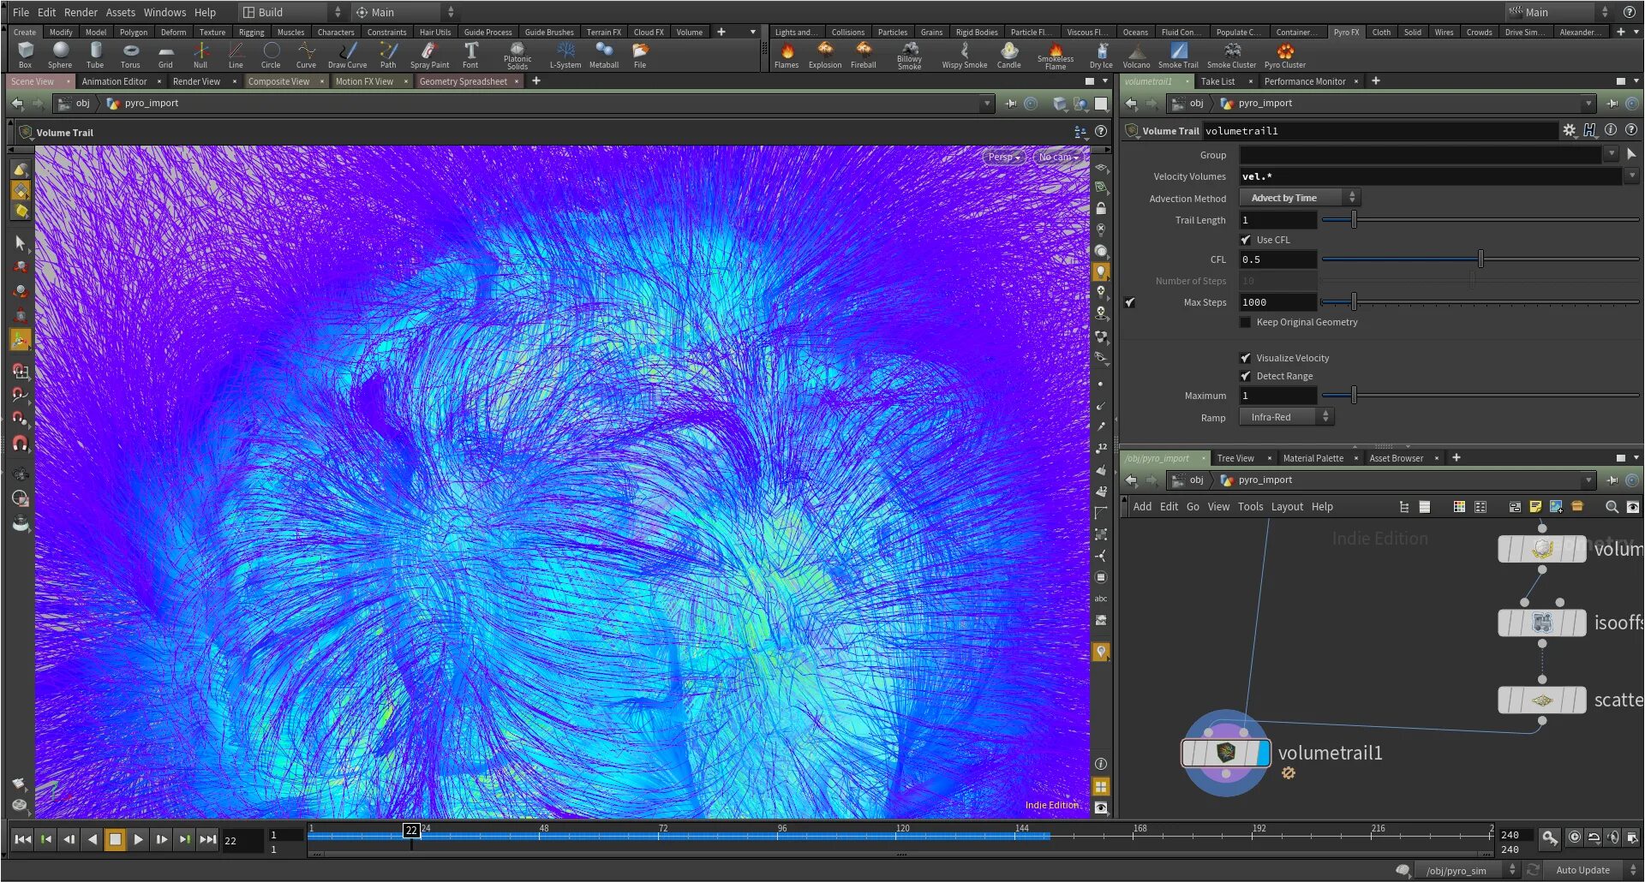Expand the Persp viewport camera menu
Image resolution: width=1645 pixels, height=882 pixels.
click(x=1003, y=157)
